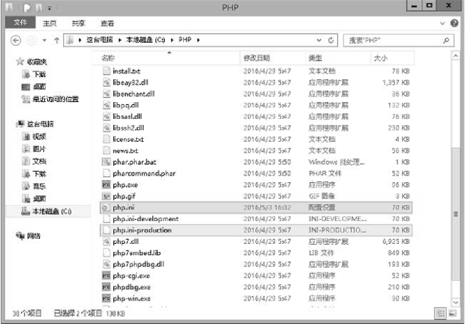Select the php.ini config file icon
Image resolution: width=465 pixels, height=324 pixels.
[106, 207]
